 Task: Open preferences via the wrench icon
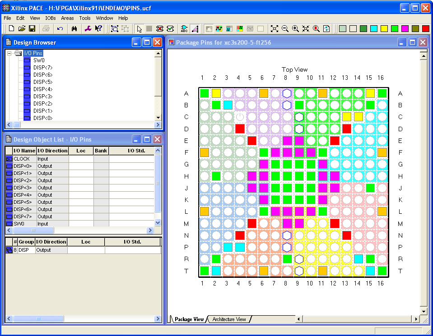tap(88, 28)
